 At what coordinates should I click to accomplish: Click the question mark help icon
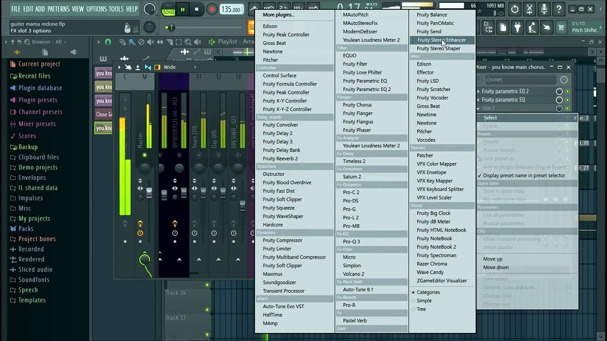coord(559,9)
